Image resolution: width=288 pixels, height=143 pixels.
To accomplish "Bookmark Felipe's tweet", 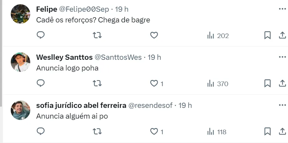I will 268,35.
